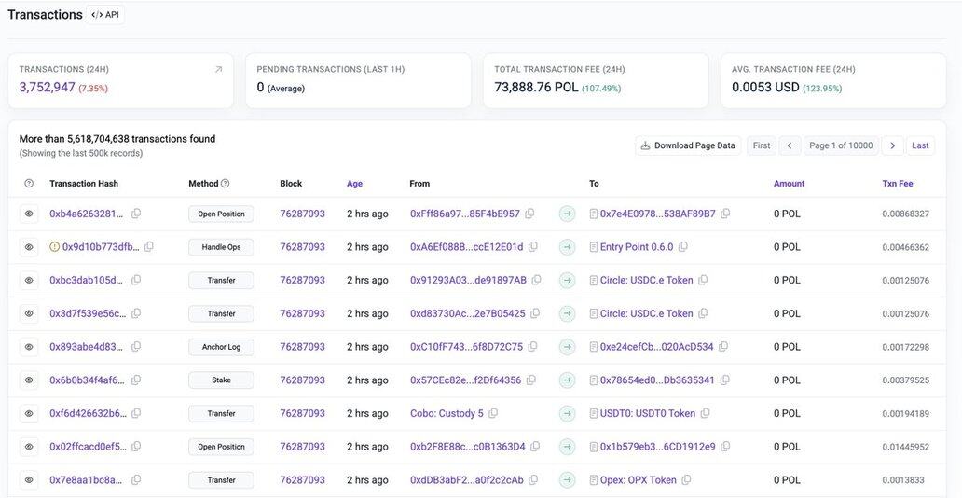Screen dimensions: 962x498
Task: Toggle the Age column format
Action: click(x=354, y=183)
